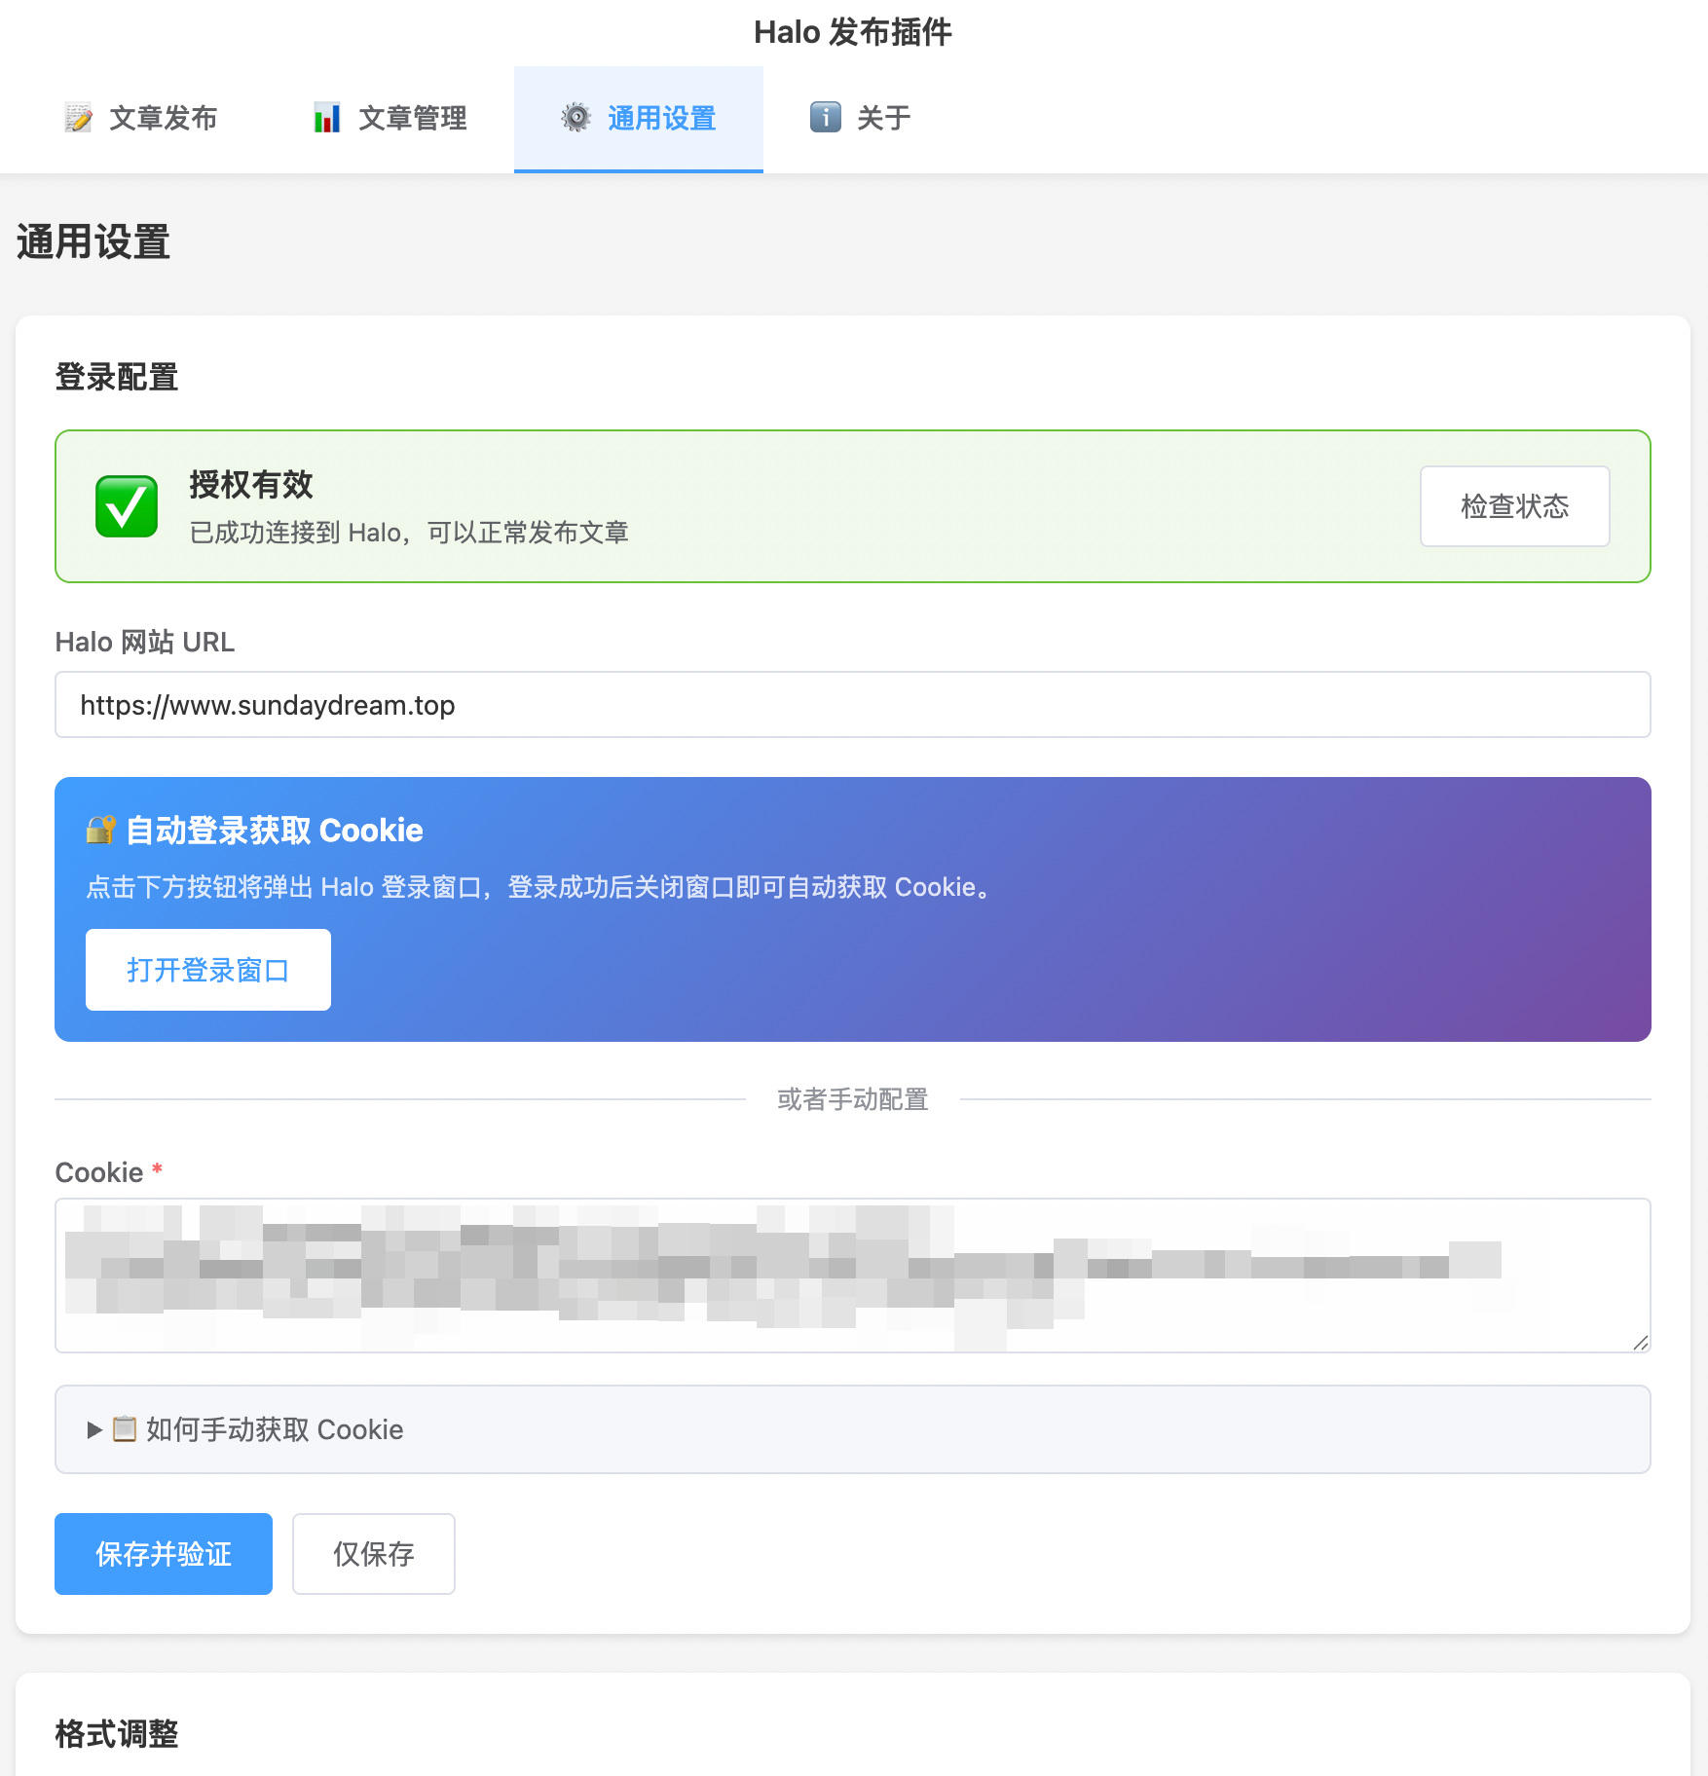Click the Cookie textarea resize handle
The image size is (1708, 1776).
click(1641, 1343)
